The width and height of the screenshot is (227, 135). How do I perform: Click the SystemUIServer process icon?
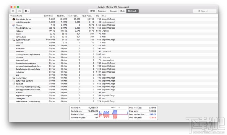(14, 40)
